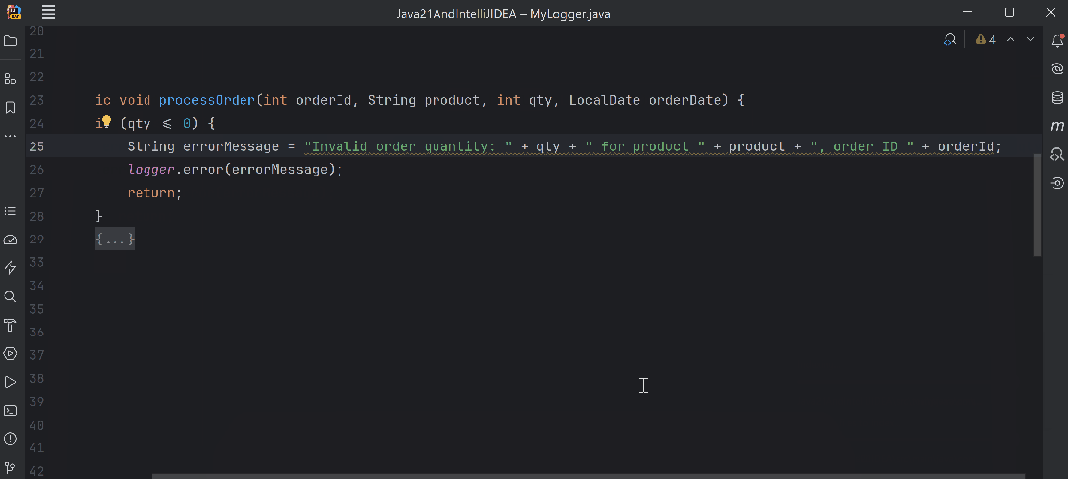Open the Run tool window
The image size is (1068, 479).
pos(10,382)
